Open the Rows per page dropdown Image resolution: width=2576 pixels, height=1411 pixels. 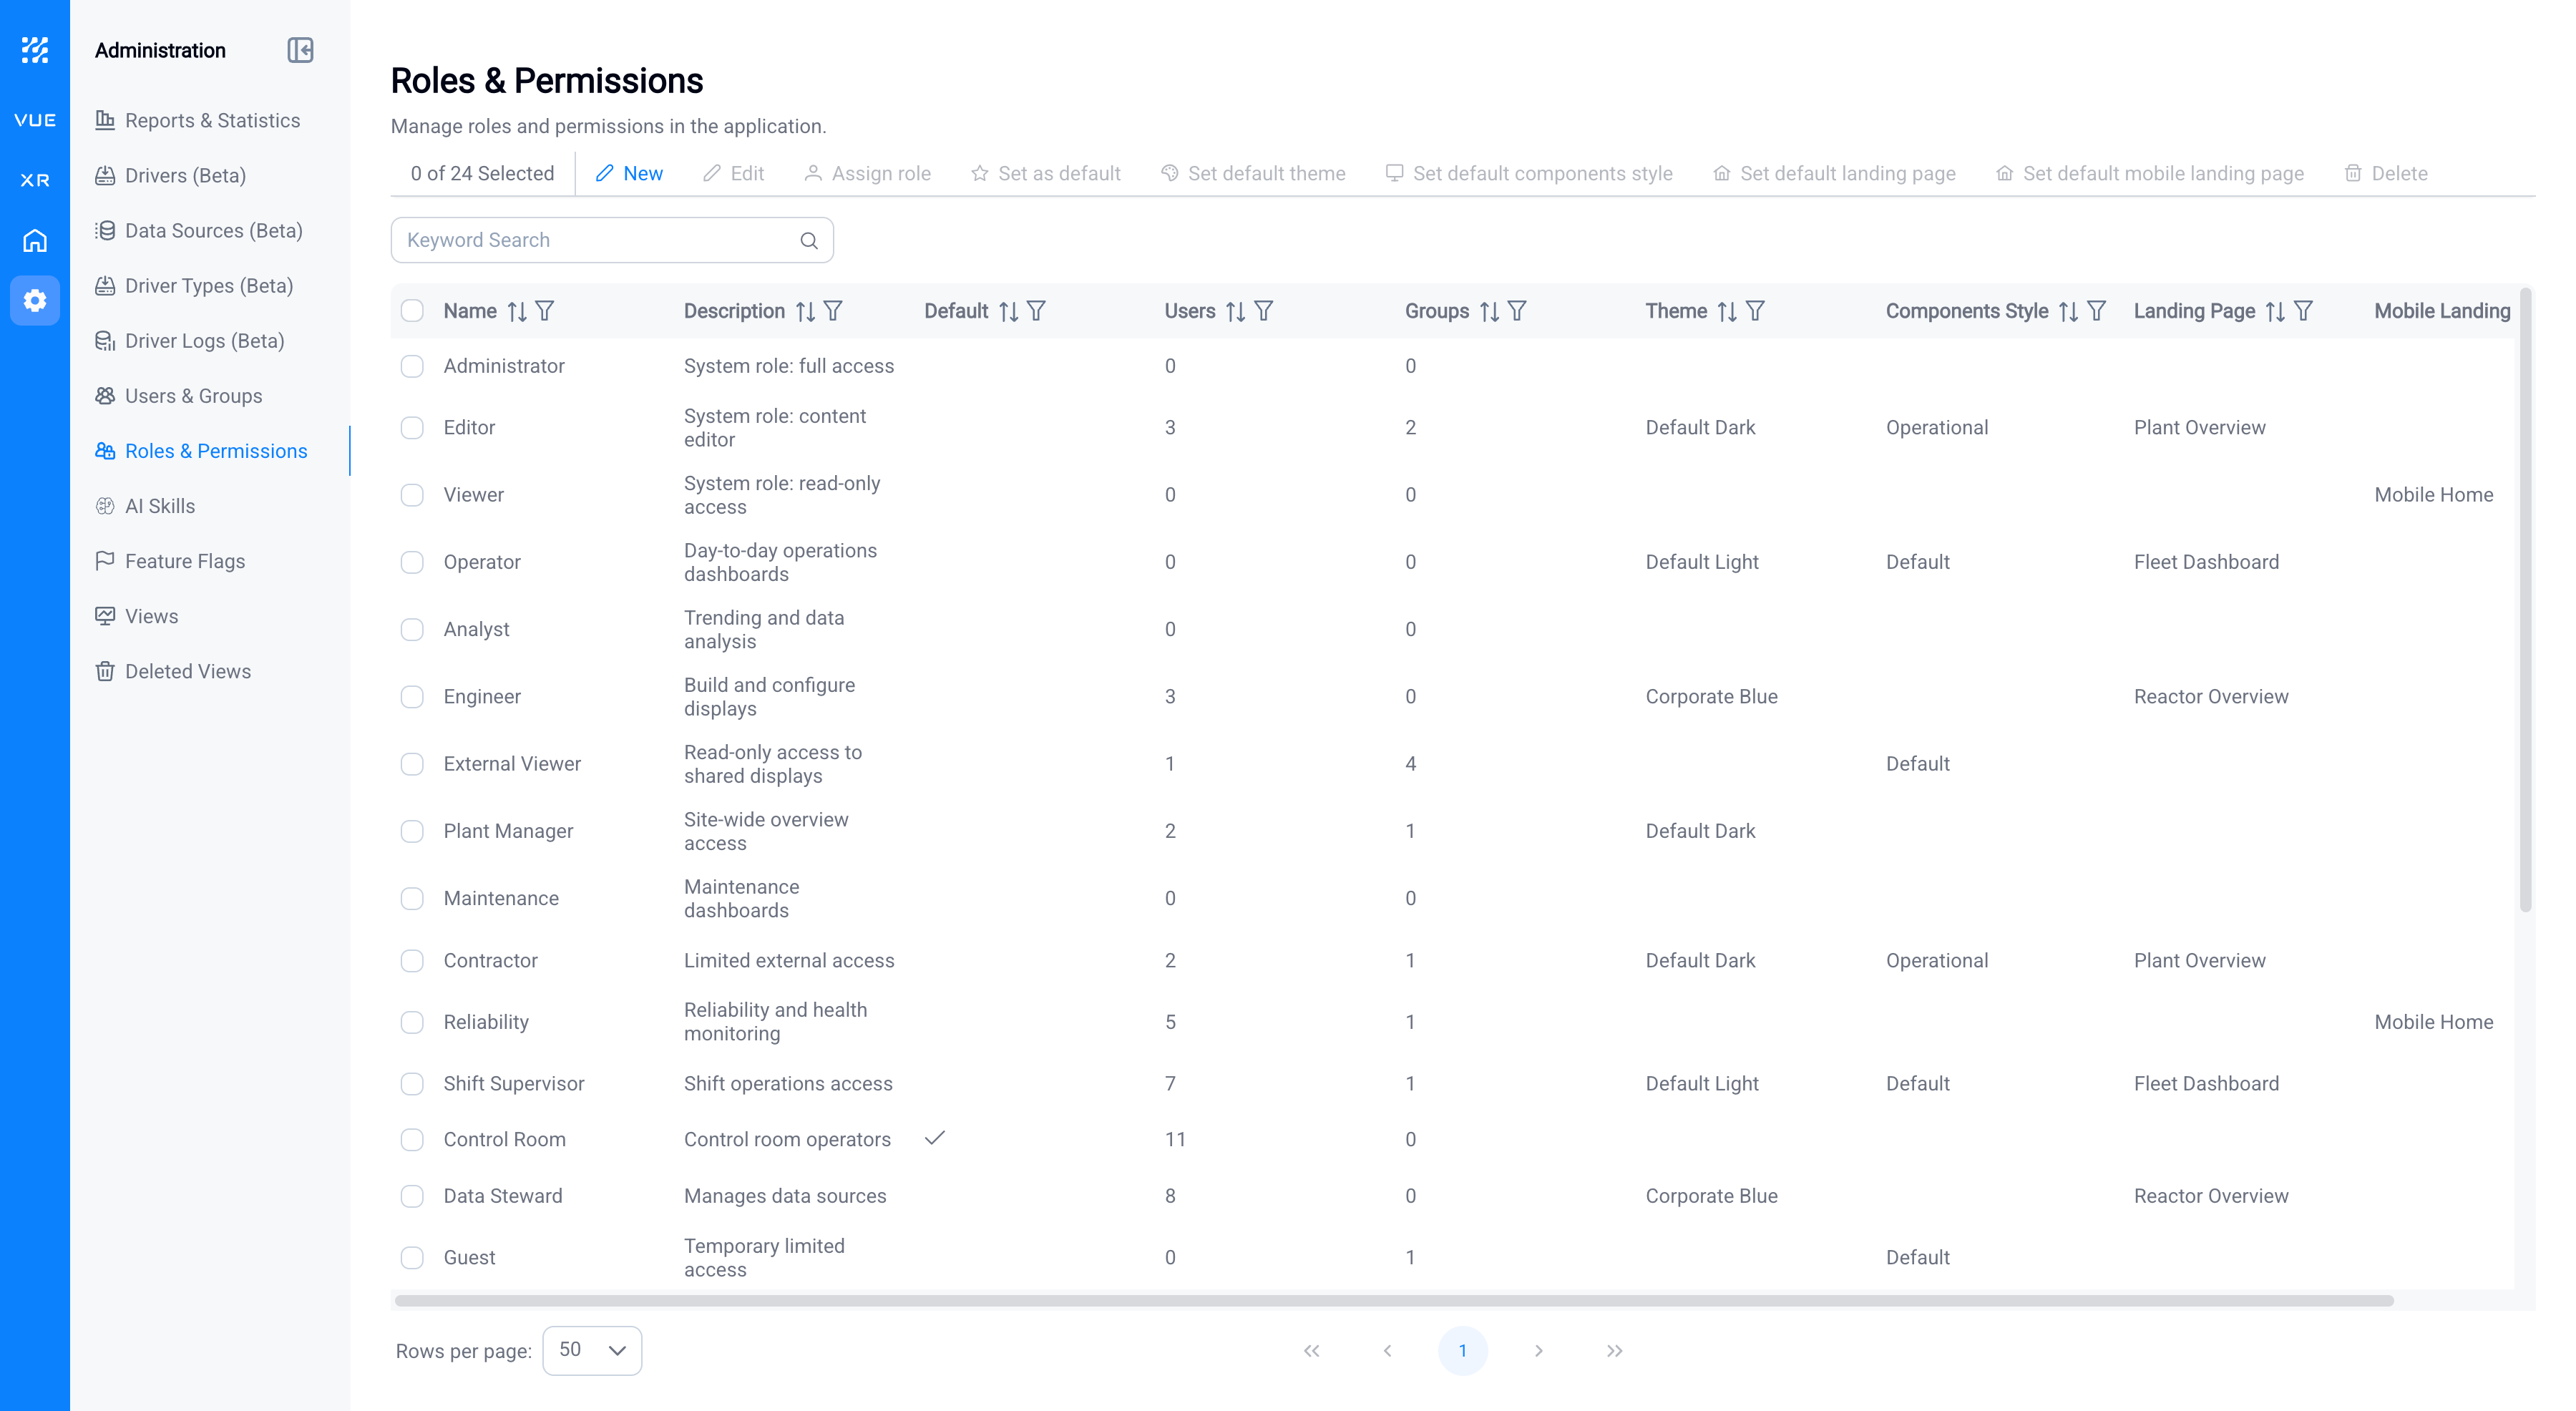pyautogui.click(x=592, y=1351)
